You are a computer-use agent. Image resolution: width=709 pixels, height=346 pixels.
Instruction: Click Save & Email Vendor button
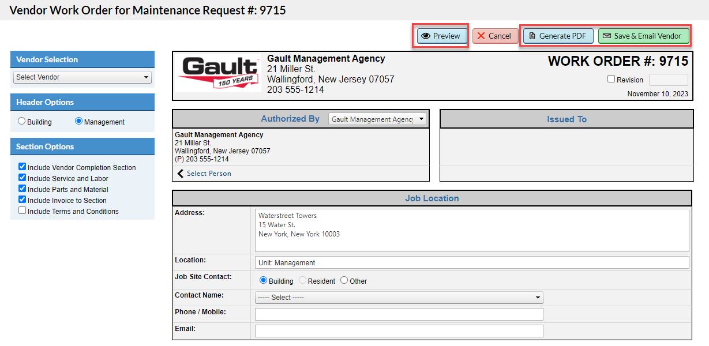click(643, 36)
